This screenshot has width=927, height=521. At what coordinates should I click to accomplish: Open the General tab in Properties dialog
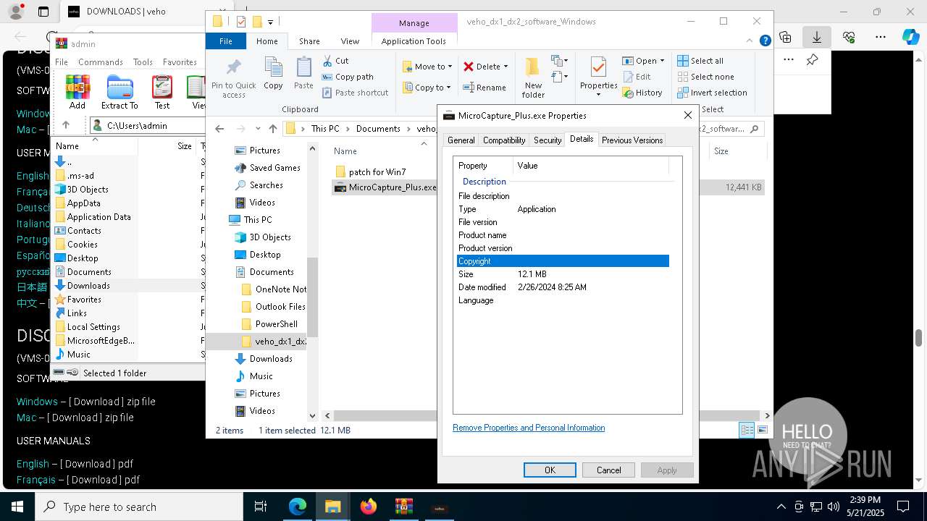click(461, 140)
